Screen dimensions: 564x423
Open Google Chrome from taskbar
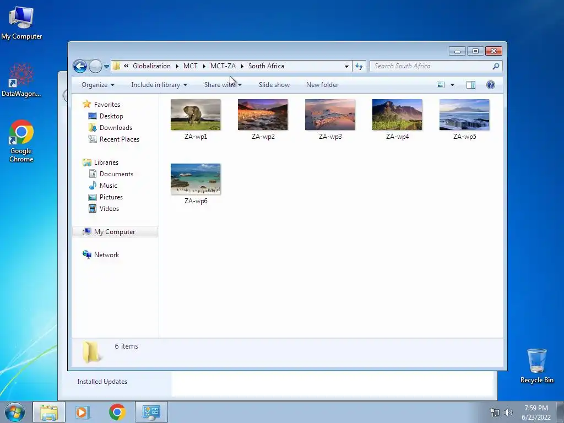(117, 412)
